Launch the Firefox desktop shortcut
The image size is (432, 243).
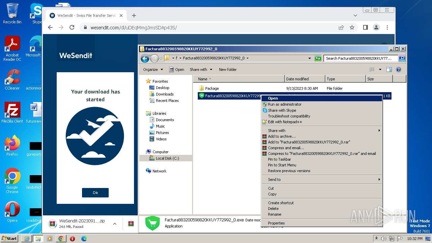click(x=12, y=146)
